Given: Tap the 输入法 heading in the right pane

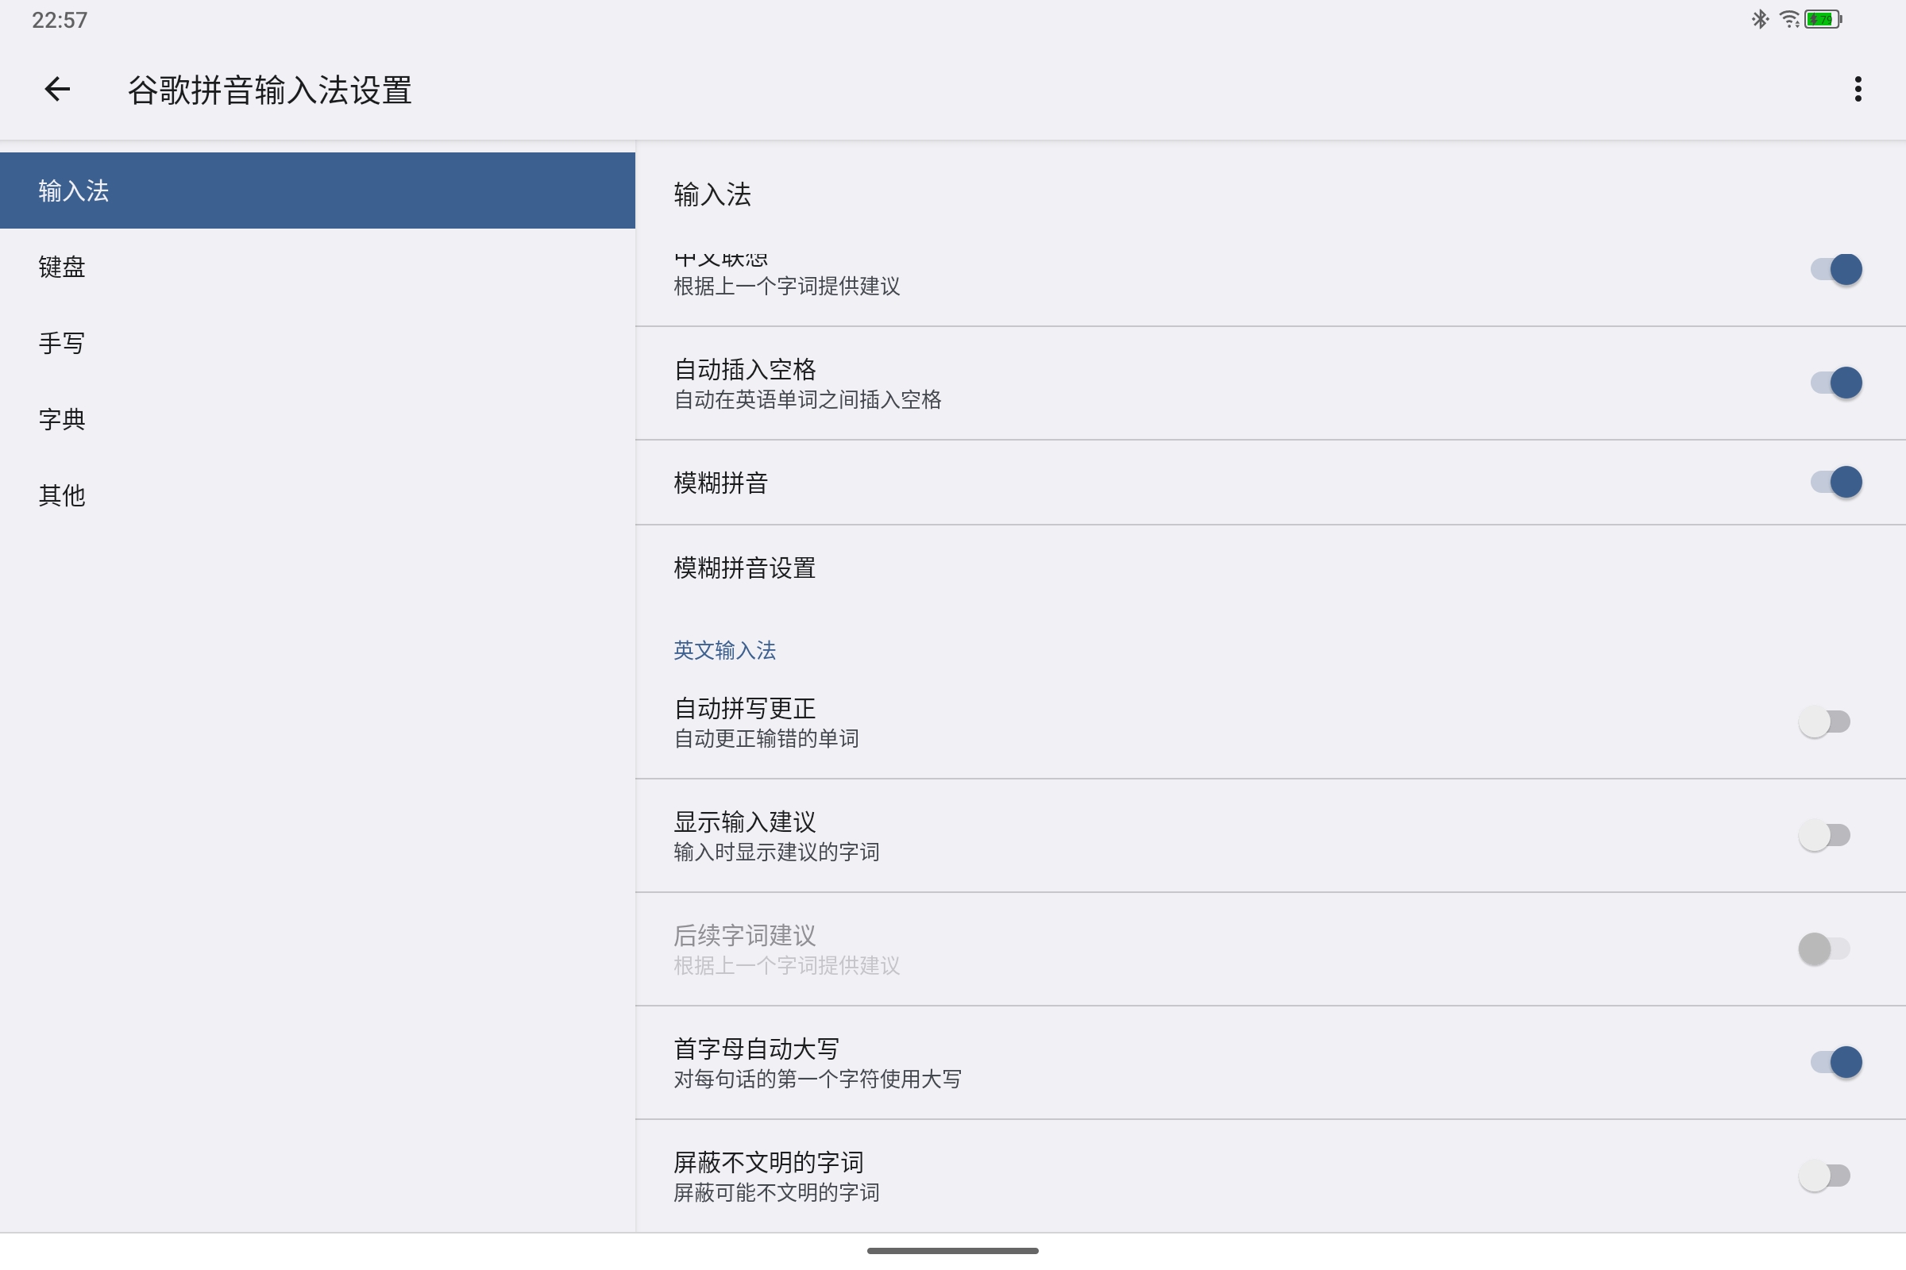Looking at the screenshot, I should [x=712, y=194].
